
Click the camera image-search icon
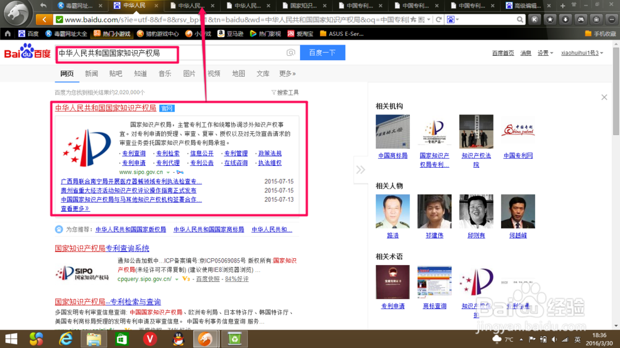point(291,53)
